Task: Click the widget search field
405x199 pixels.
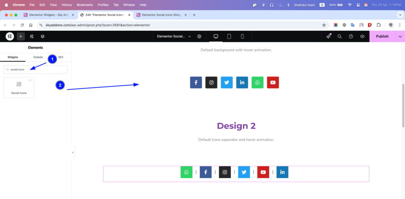Action: click(35, 69)
